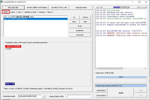Open AVCHD / BDMV / DVD folders

click(x=37, y=7)
